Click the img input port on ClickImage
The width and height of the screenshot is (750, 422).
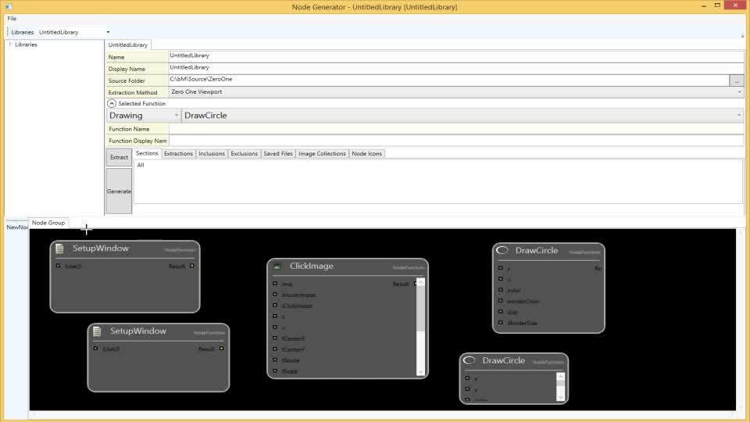click(x=275, y=283)
